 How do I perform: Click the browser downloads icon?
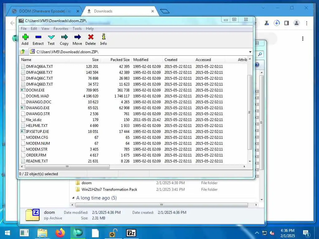(277, 23)
